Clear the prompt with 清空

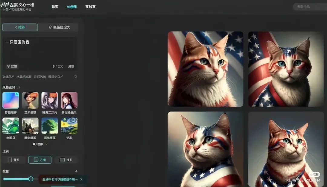pyautogui.click(x=71, y=66)
